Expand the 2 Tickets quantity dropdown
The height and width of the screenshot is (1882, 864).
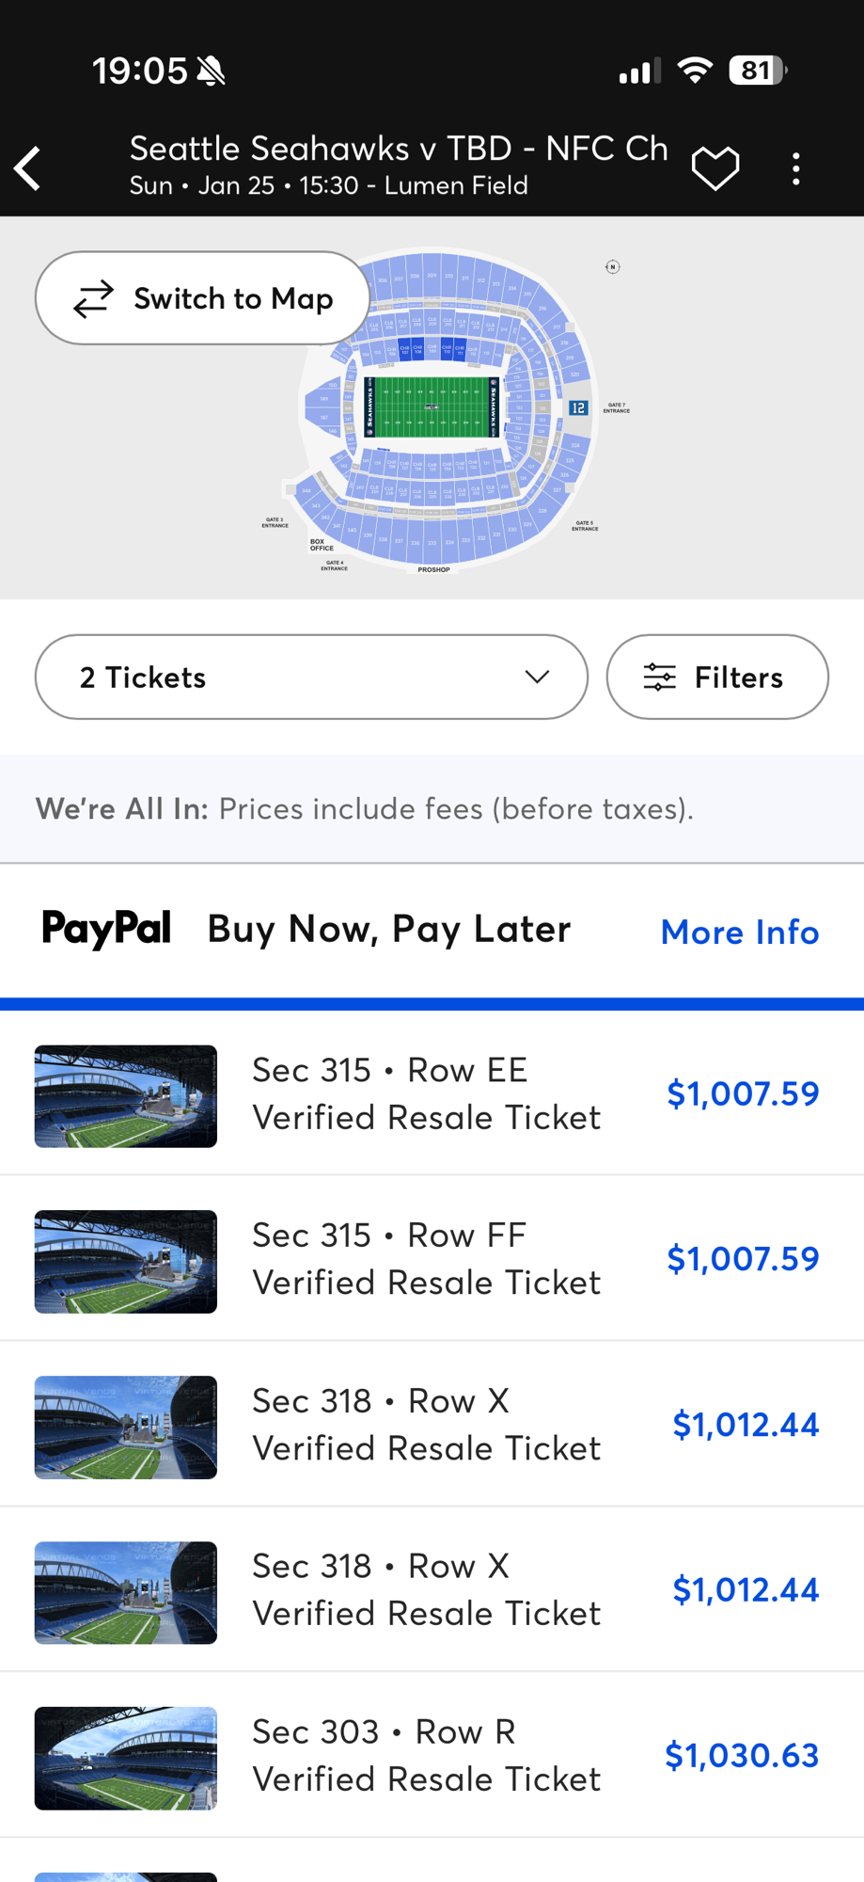pyautogui.click(x=311, y=678)
